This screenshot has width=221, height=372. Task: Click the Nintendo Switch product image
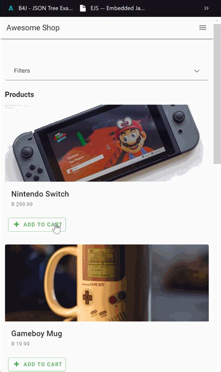[x=107, y=143]
